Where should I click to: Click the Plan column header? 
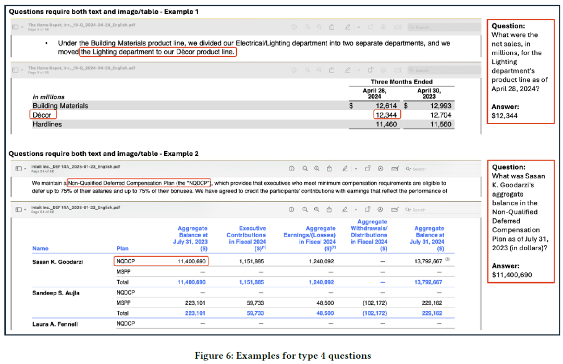point(123,248)
